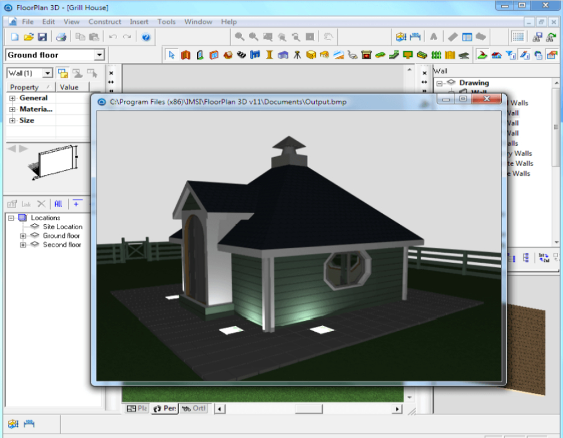
Task: Click the add location plus button
Action: (77, 204)
